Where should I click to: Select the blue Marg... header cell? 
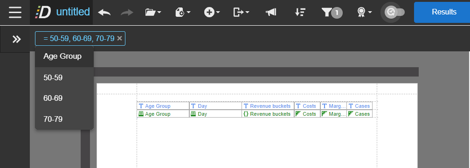point(334,106)
